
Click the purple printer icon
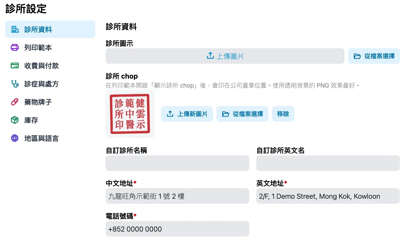point(15,48)
